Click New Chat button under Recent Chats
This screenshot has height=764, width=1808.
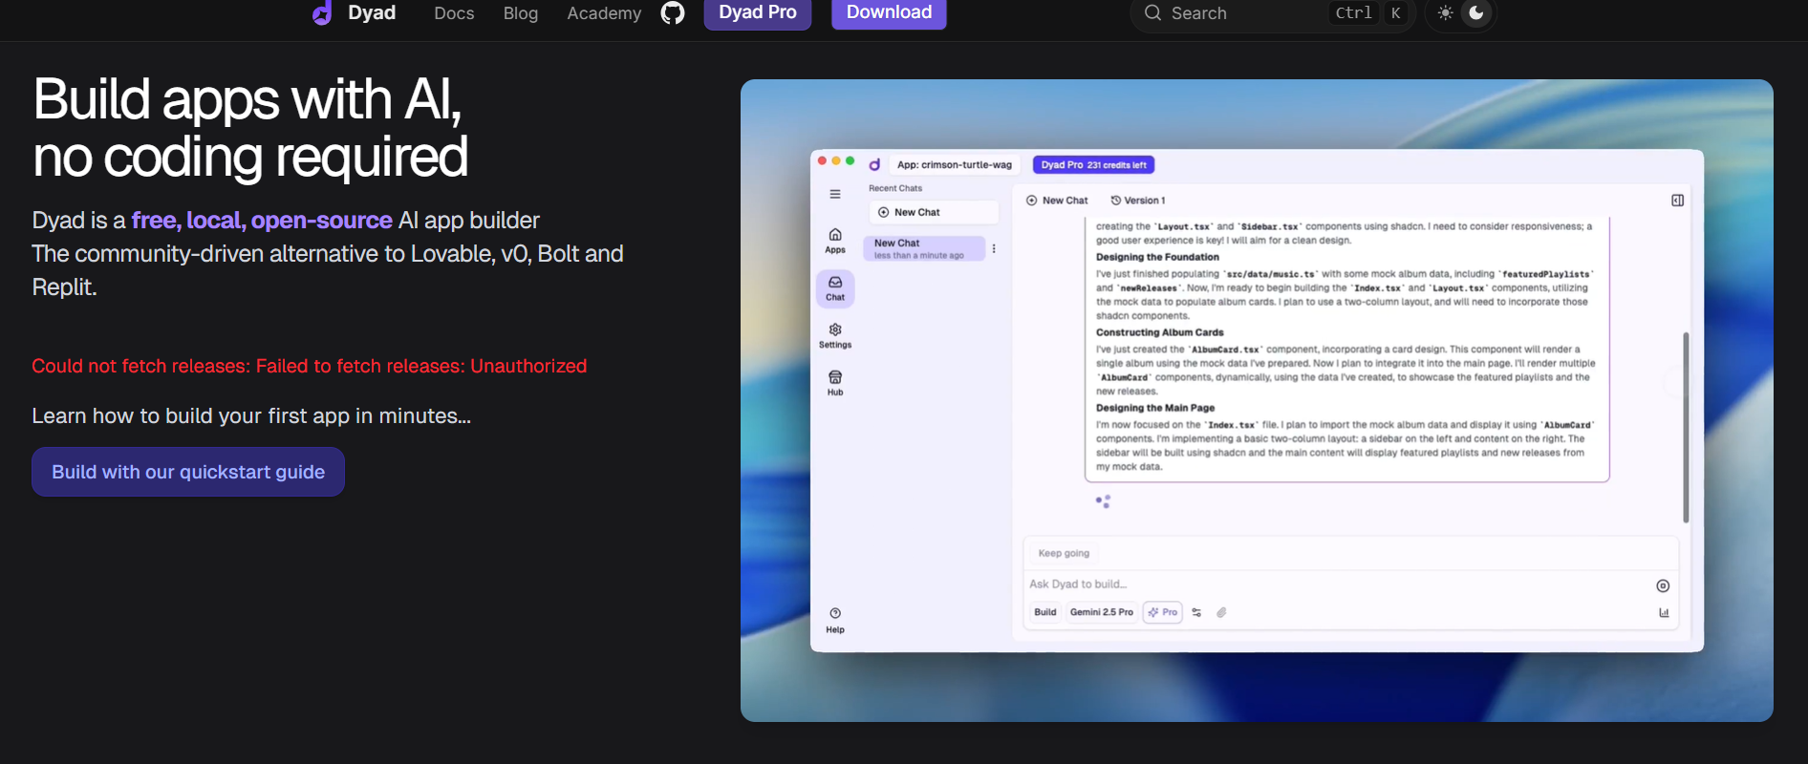(934, 212)
